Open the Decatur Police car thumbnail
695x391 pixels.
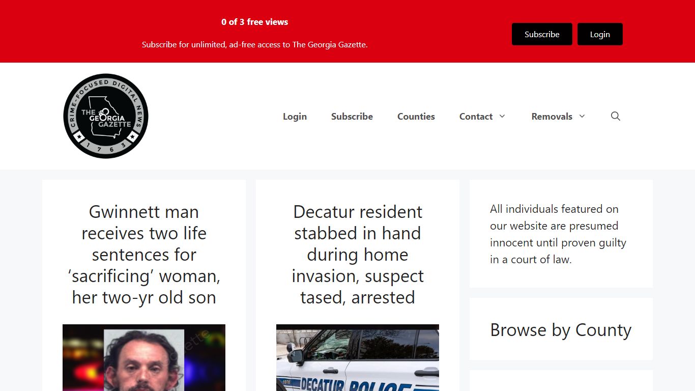click(358, 357)
